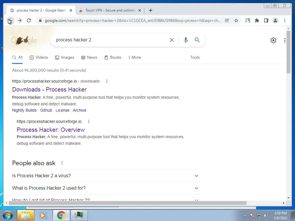This screenshot has height=221, width=295.
Task: Show Videos search results
Action: tap(39, 58)
